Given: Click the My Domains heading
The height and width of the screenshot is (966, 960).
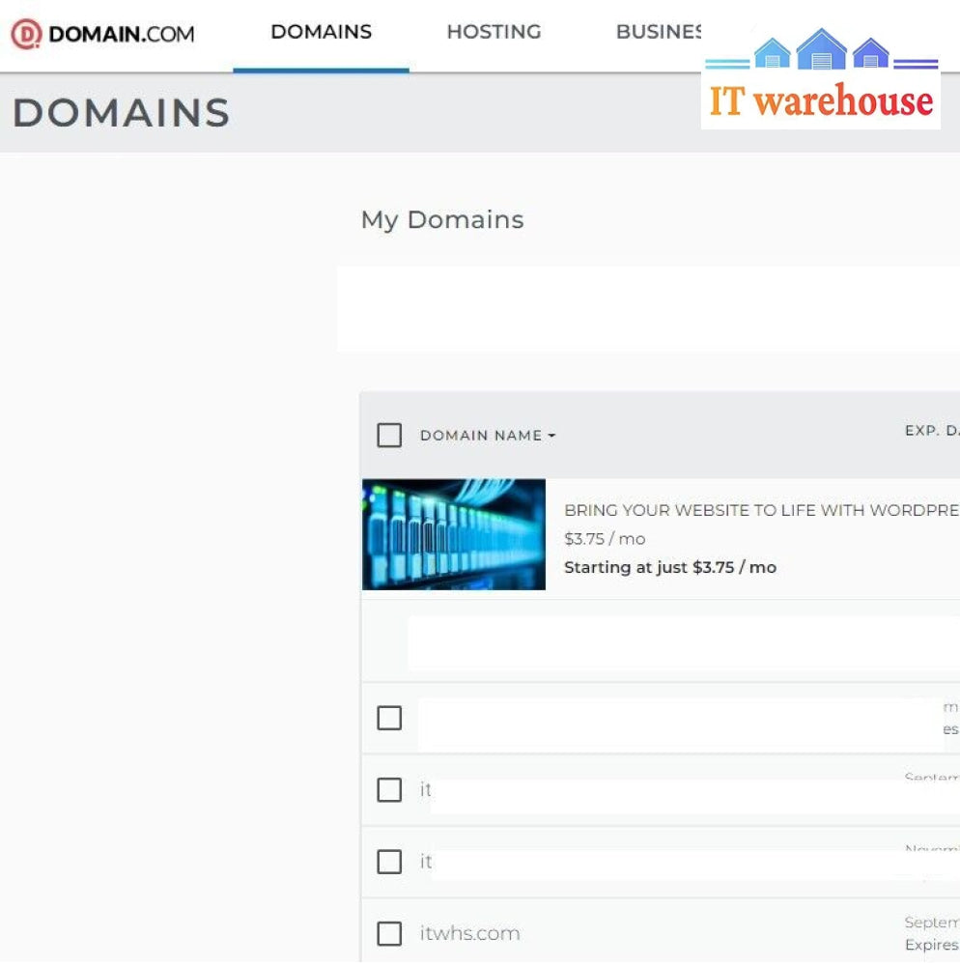Looking at the screenshot, I should point(442,220).
